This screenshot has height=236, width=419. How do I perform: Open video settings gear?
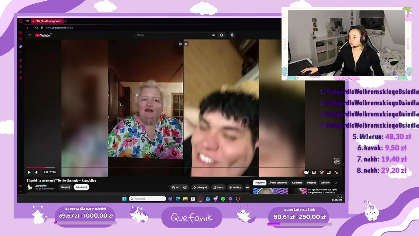pyautogui.click(x=321, y=172)
